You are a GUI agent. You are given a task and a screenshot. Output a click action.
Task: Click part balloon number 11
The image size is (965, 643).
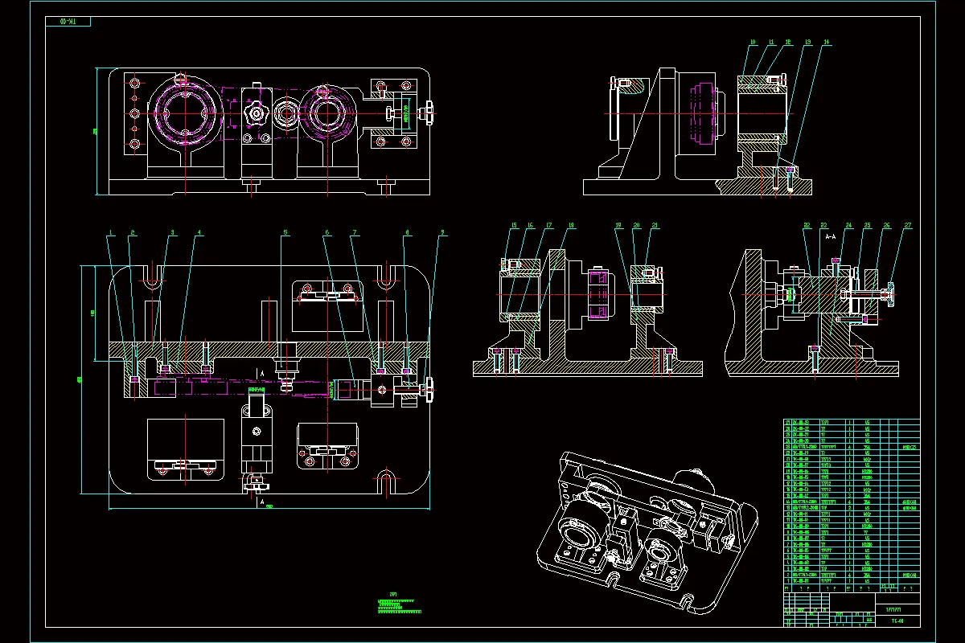click(770, 42)
